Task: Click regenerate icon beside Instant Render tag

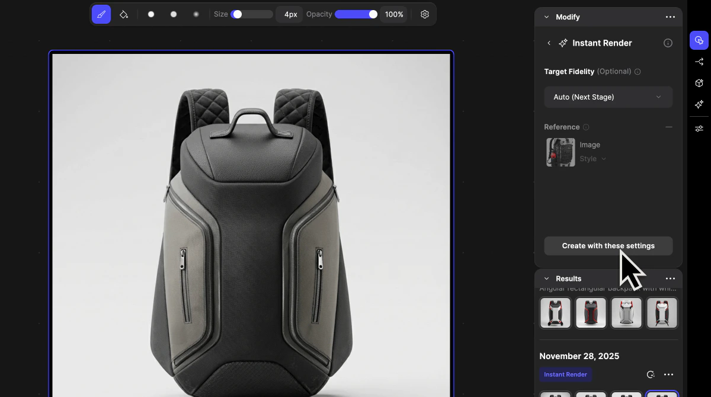Action: point(650,374)
